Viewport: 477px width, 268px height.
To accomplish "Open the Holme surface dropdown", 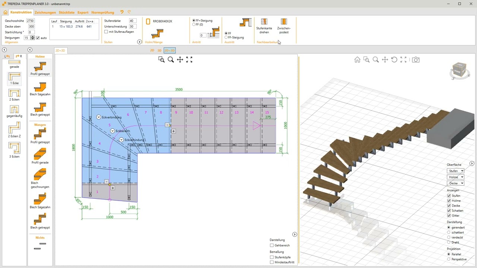I will [455, 177].
